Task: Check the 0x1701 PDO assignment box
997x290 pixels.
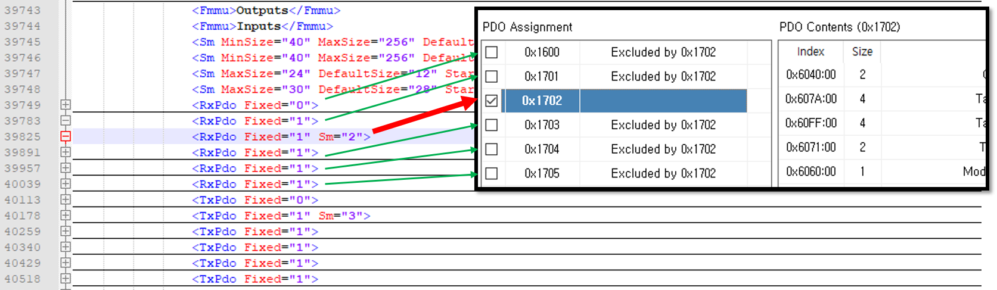Action: pyautogui.click(x=492, y=77)
